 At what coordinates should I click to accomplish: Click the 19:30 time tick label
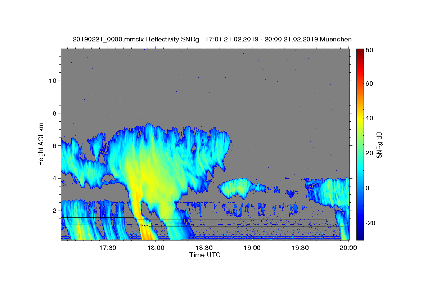(x=300, y=248)
